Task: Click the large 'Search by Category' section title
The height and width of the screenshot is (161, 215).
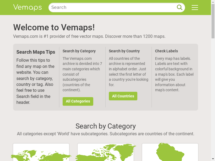Action: point(106,126)
